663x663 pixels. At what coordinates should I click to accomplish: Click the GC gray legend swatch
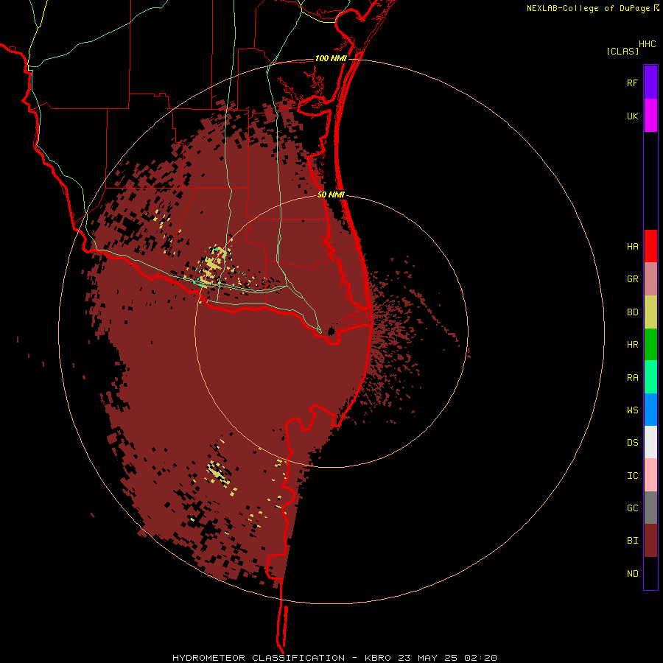point(650,508)
